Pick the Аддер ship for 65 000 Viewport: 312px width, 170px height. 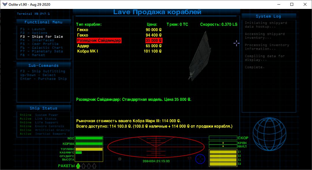(x=83, y=46)
